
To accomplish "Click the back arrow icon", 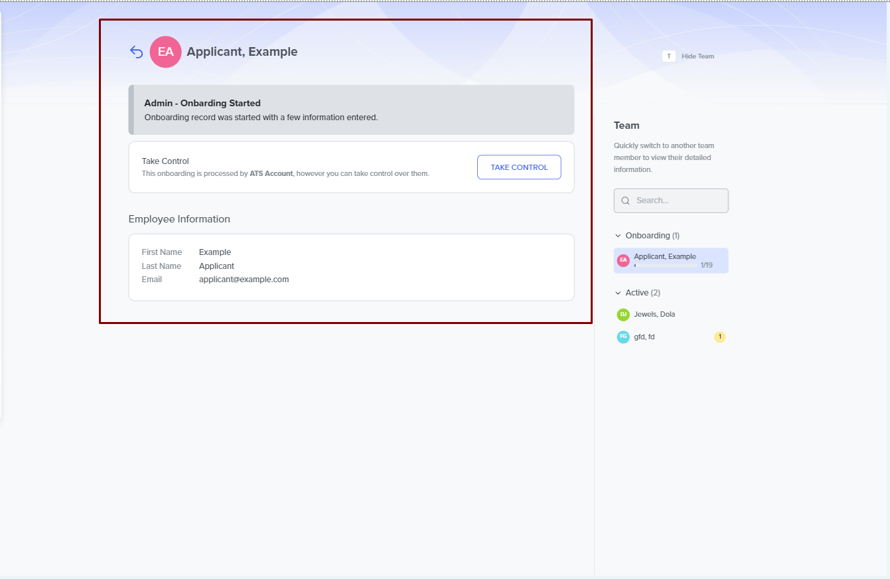I will click(136, 52).
